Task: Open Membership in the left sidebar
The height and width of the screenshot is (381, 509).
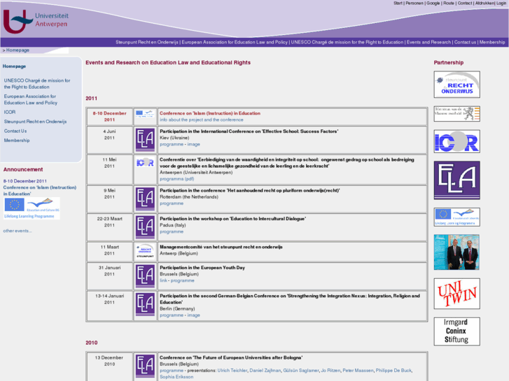Action: pos(17,141)
